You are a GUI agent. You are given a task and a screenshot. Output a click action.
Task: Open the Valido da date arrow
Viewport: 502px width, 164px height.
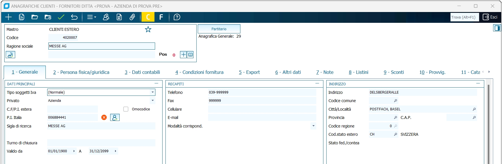coord(74,151)
